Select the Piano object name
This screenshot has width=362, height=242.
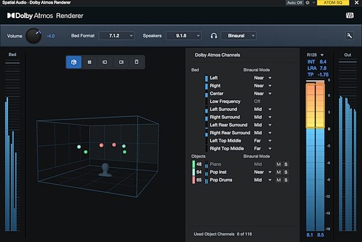(215, 164)
